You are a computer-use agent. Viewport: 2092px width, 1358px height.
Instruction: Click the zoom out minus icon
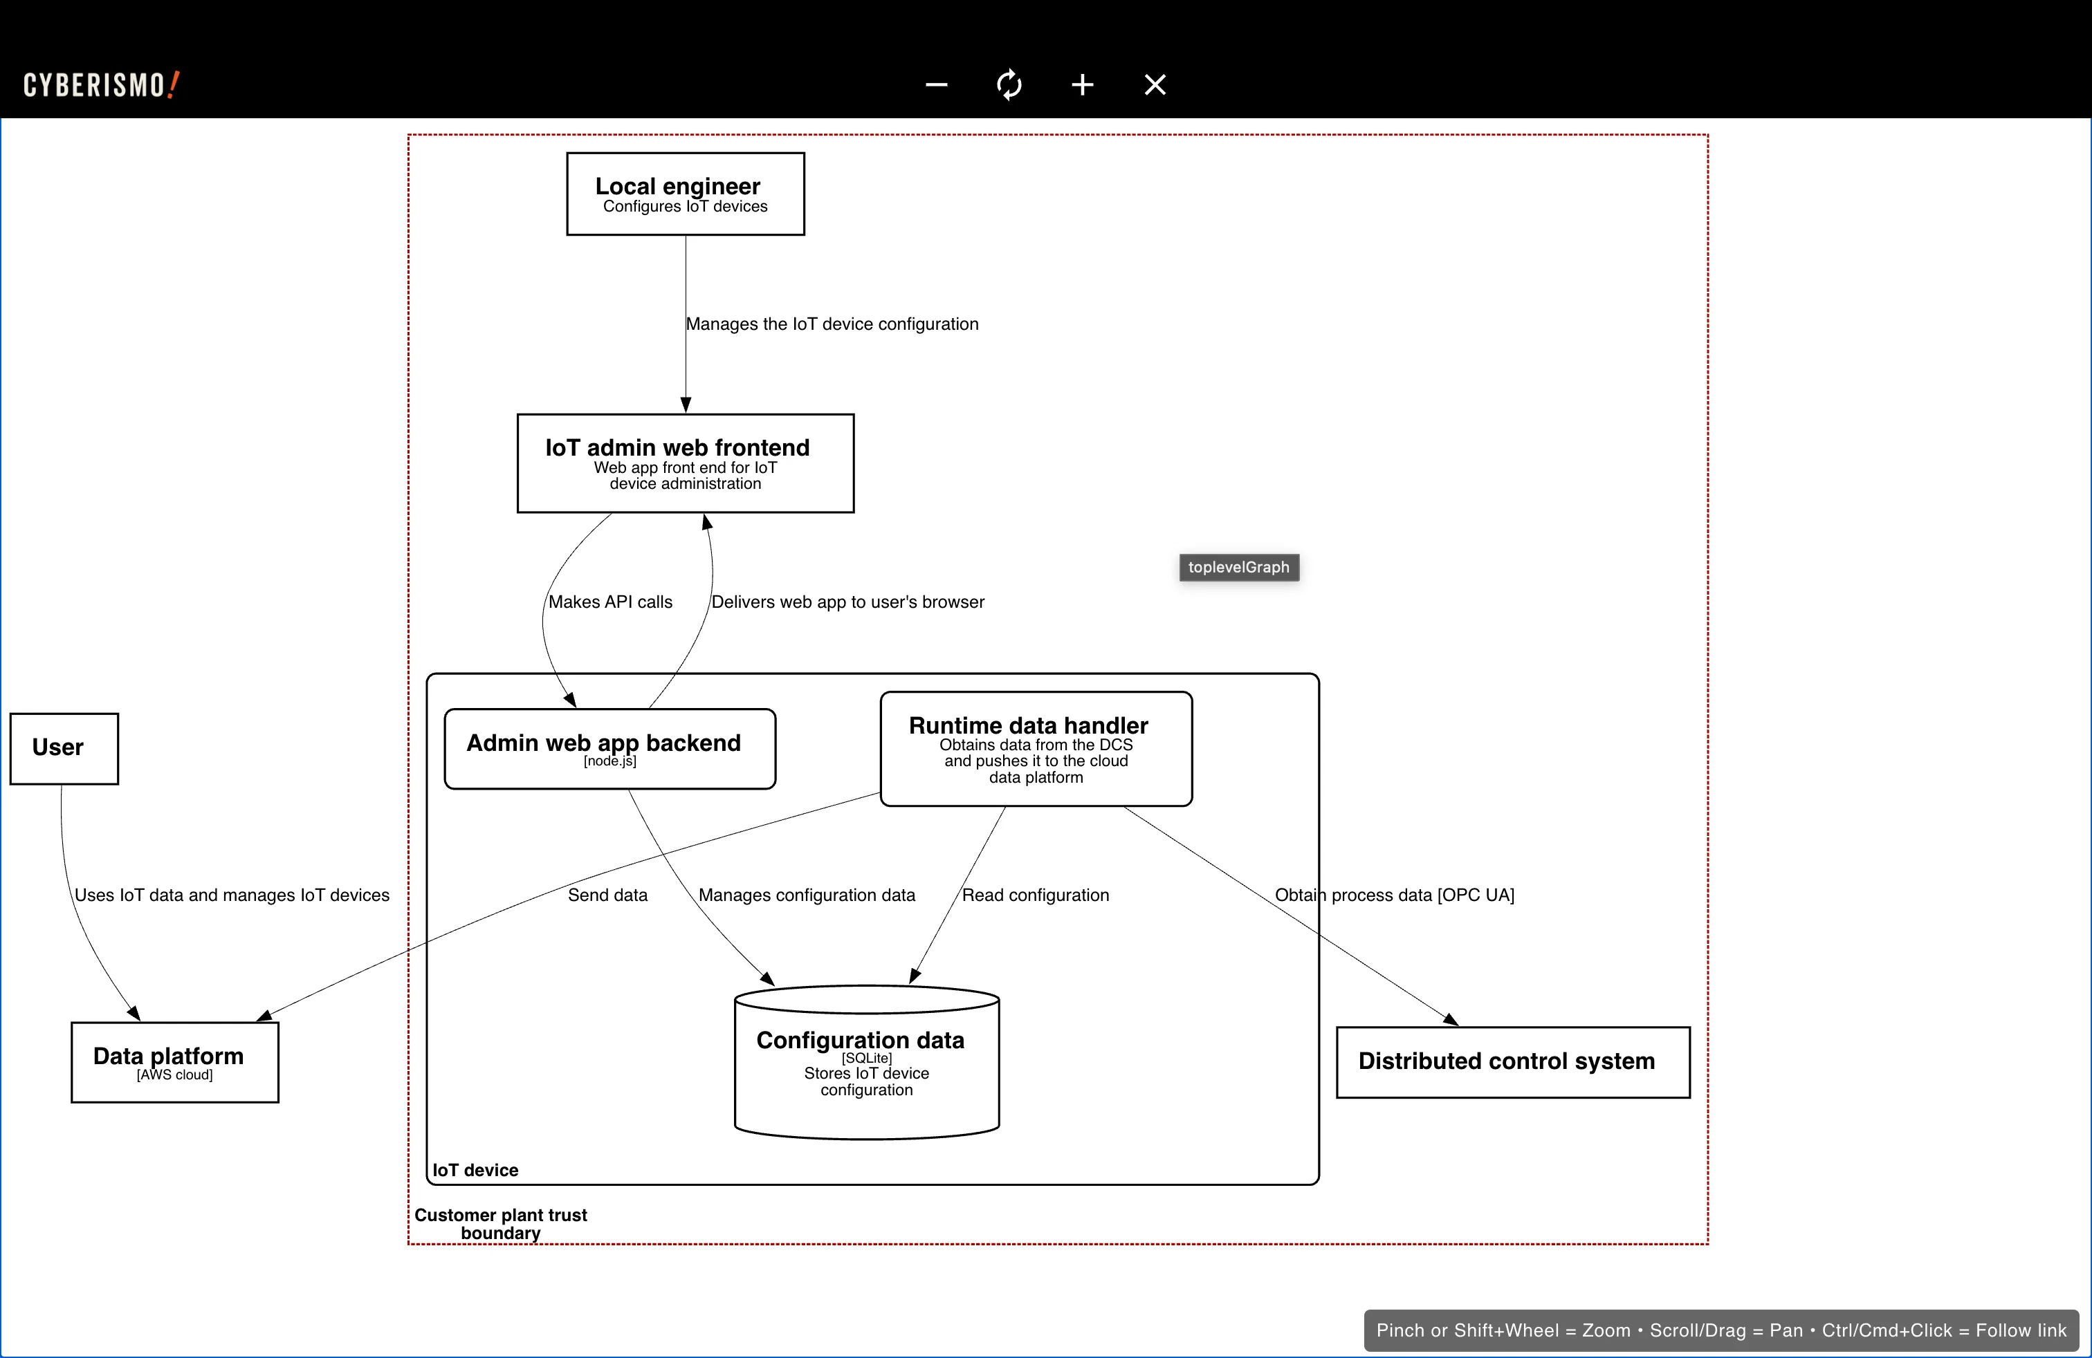pyautogui.click(x=936, y=85)
